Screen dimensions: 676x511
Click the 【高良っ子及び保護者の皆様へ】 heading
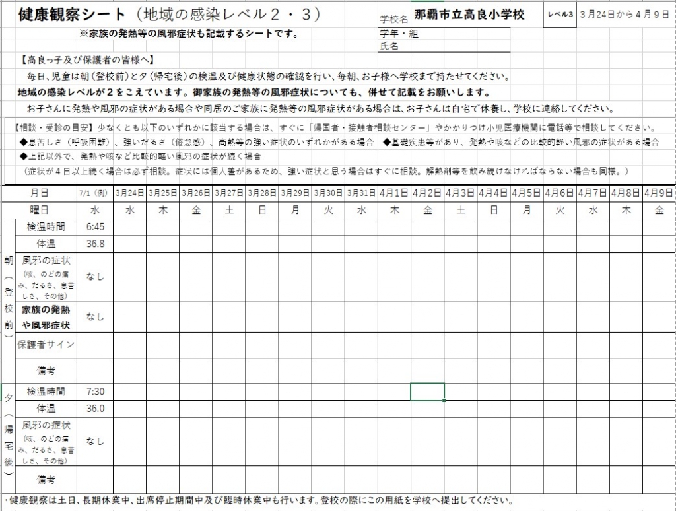coord(86,60)
